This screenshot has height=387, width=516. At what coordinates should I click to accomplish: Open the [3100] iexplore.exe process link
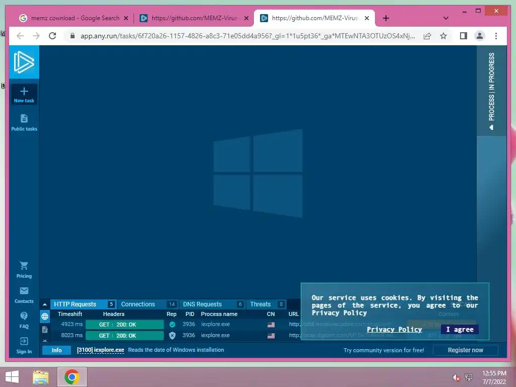click(x=100, y=350)
